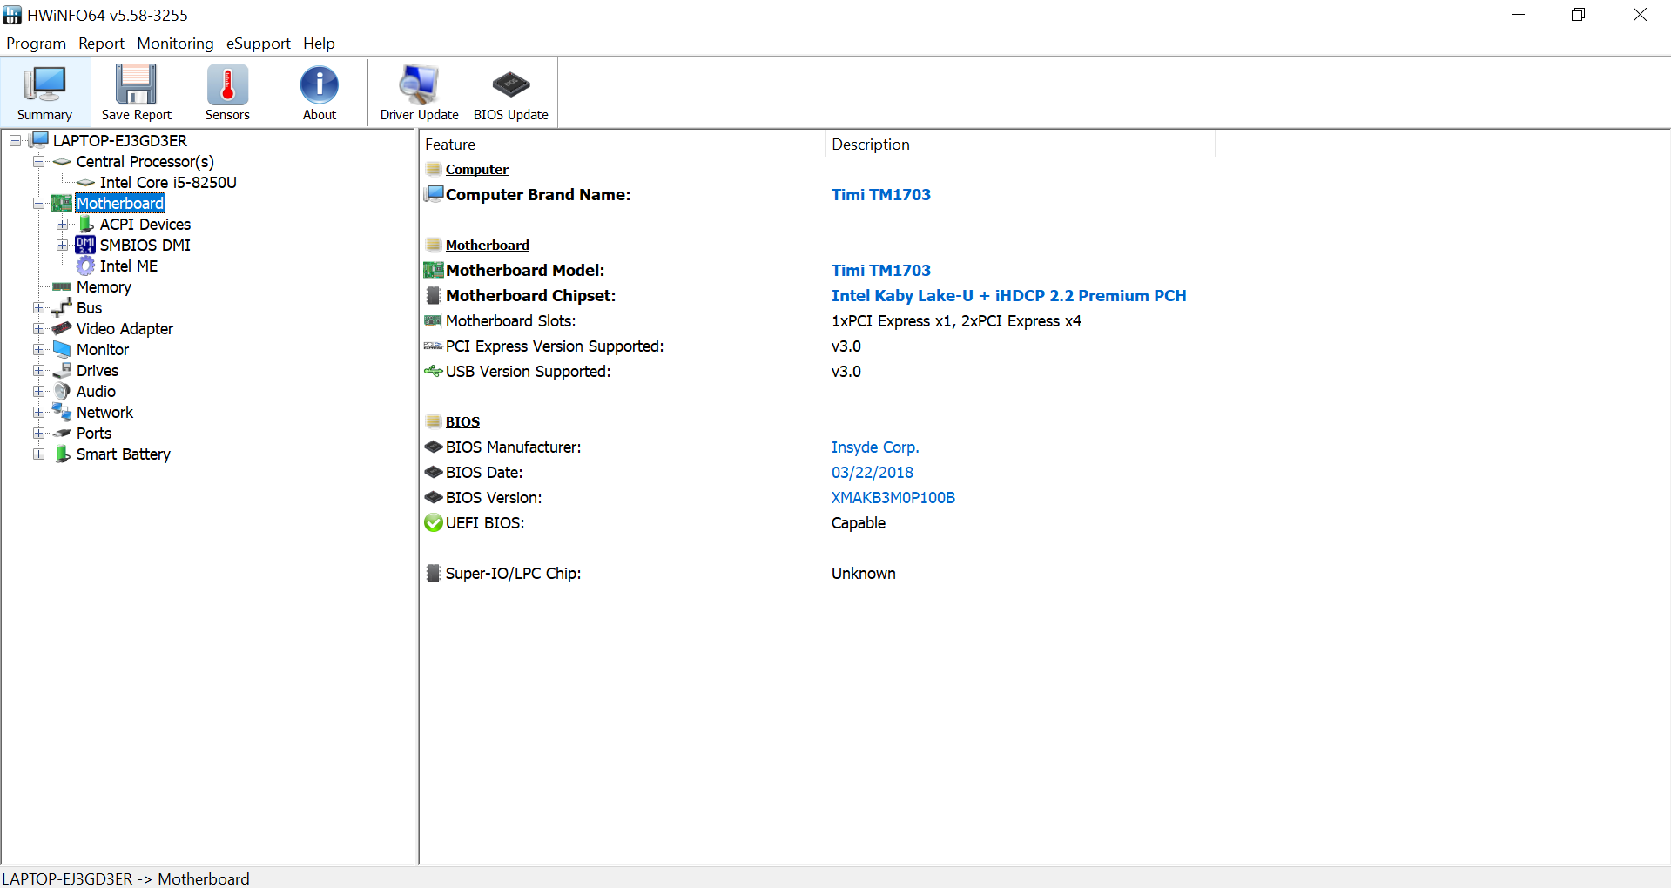1671x888 pixels.
Task: Click the Memory module icon
Action: pyautogui.click(x=62, y=287)
